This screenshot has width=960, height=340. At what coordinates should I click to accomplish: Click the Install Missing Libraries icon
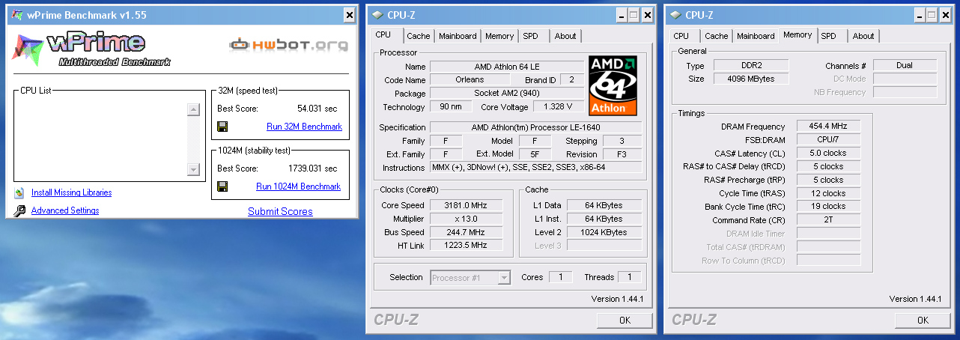click(x=19, y=192)
